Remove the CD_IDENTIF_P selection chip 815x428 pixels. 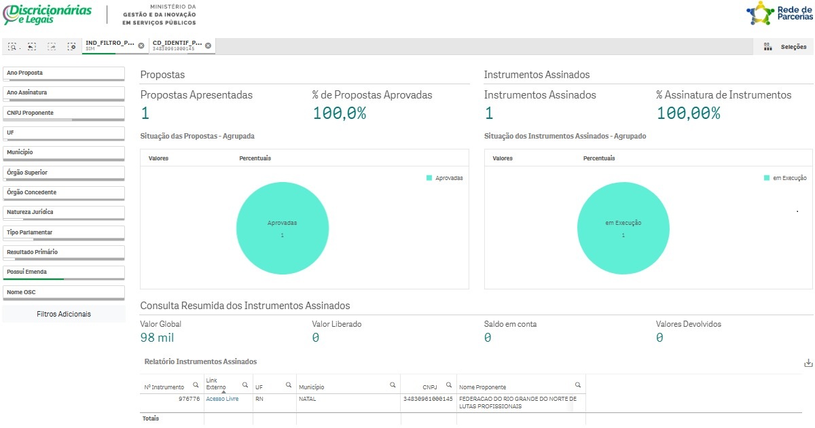[x=208, y=46]
